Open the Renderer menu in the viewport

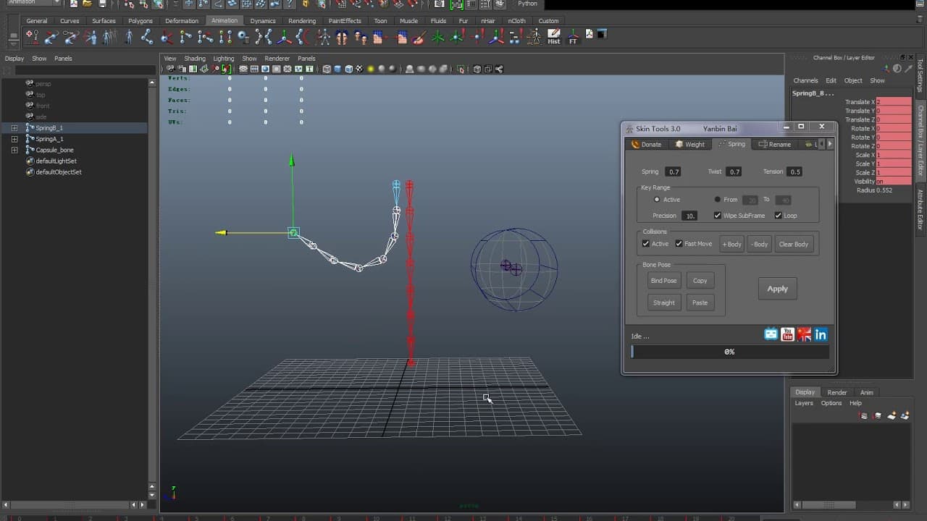(x=277, y=59)
